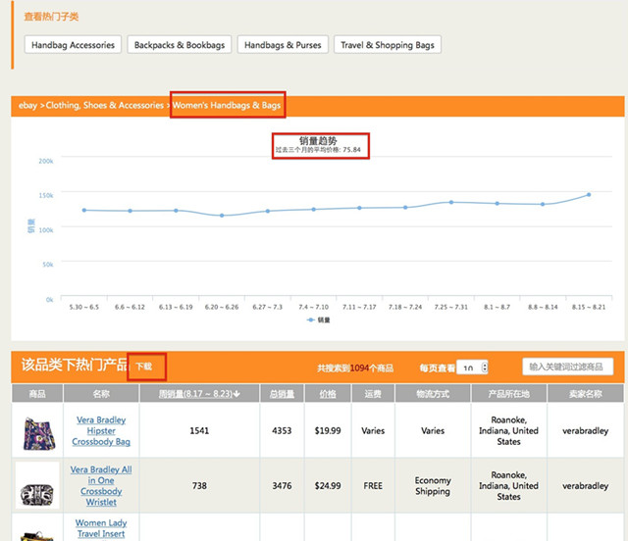The image size is (628, 541).
Task: Click Women's Handbags & Bags breadcrumb
Action: pos(229,105)
